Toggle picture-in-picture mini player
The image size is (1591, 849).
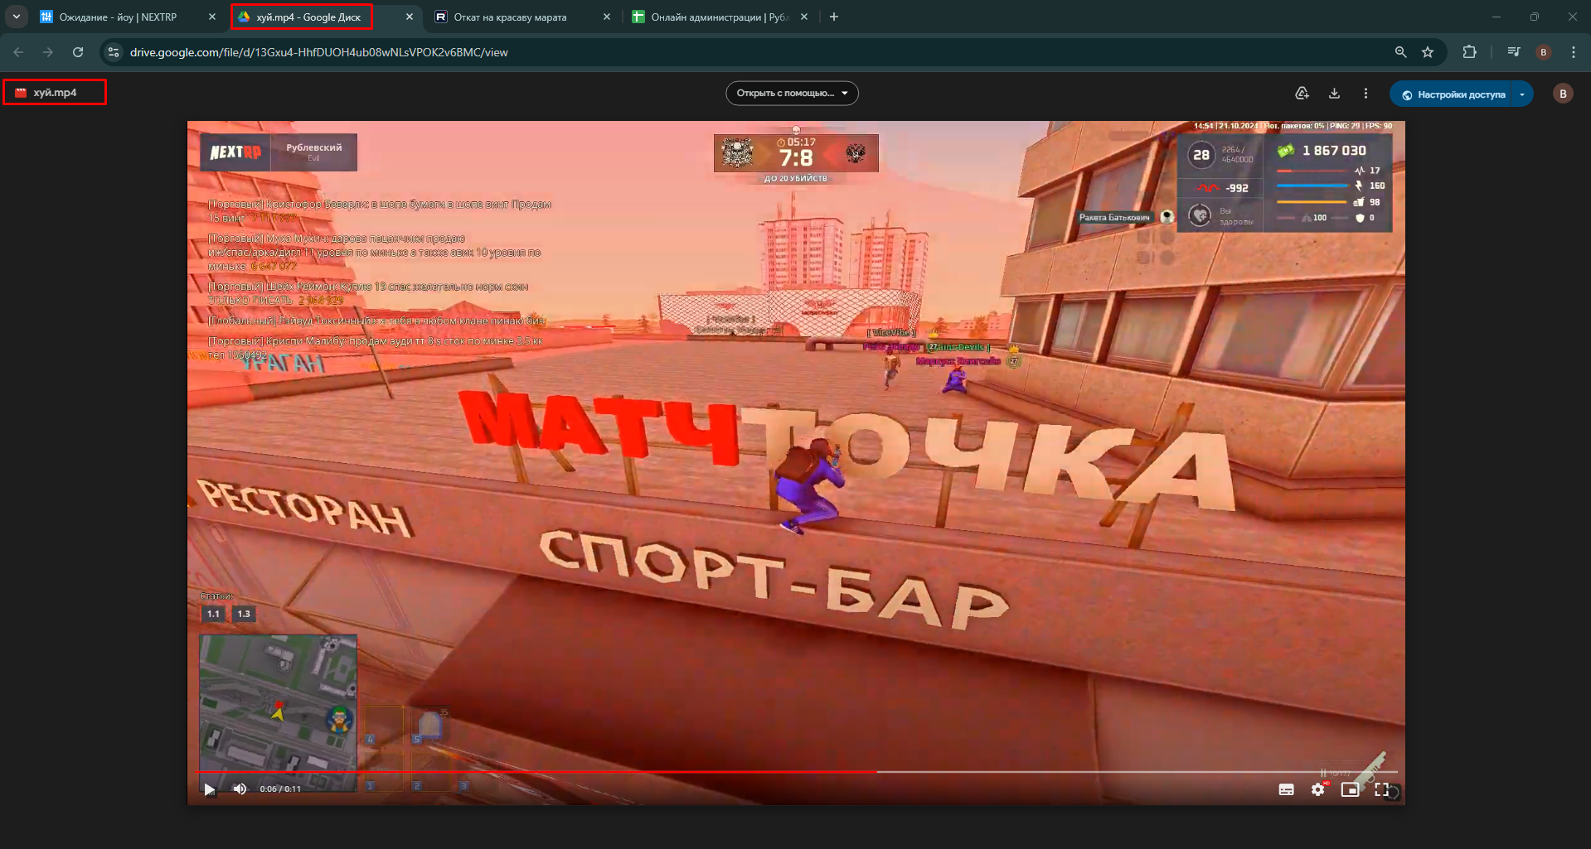(x=1350, y=789)
